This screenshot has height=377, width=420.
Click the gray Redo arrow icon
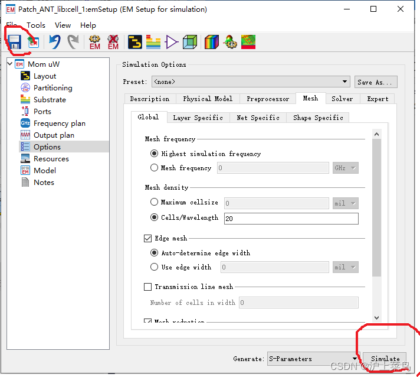(73, 42)
